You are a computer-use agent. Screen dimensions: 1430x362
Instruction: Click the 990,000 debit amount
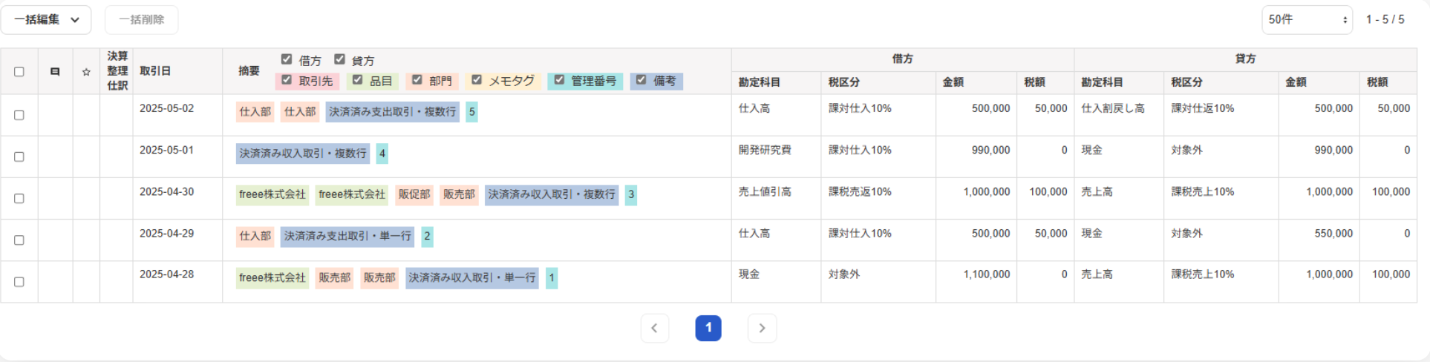tap(991, 150)
